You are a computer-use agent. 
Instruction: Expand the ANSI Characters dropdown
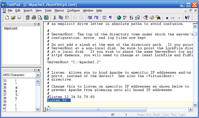point(38,75)
